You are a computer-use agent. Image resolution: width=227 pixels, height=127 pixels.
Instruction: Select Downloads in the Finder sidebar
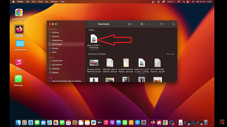coord(66,44)
